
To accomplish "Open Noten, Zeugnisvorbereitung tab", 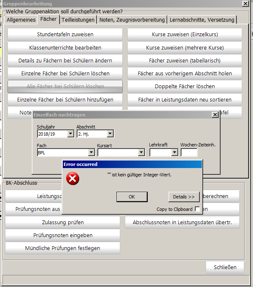I will click(132, 20).
